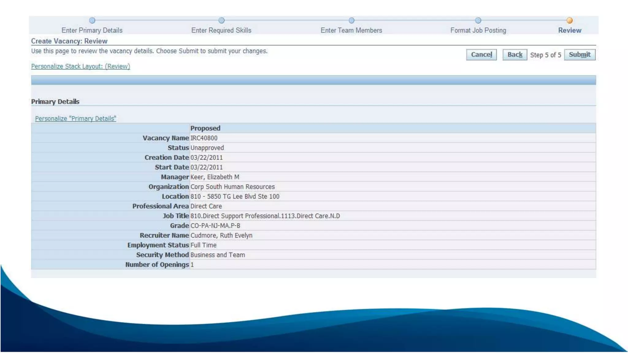This screenshot has width=628, height=353.
Task: Click the Format Job Posting step circle
Action: (x=478, y=21)
